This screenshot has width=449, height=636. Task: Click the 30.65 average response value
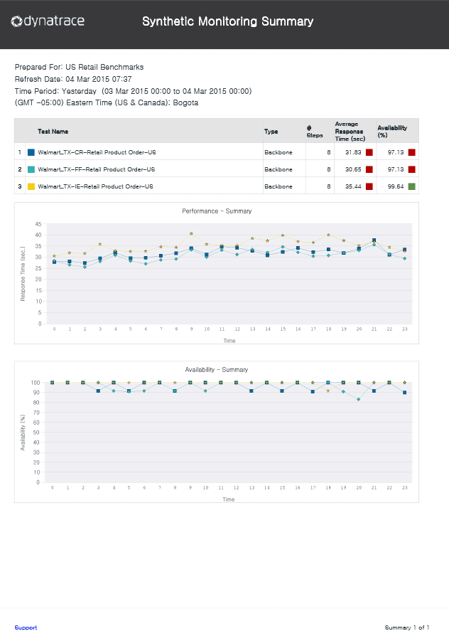[x=353, y=169]
